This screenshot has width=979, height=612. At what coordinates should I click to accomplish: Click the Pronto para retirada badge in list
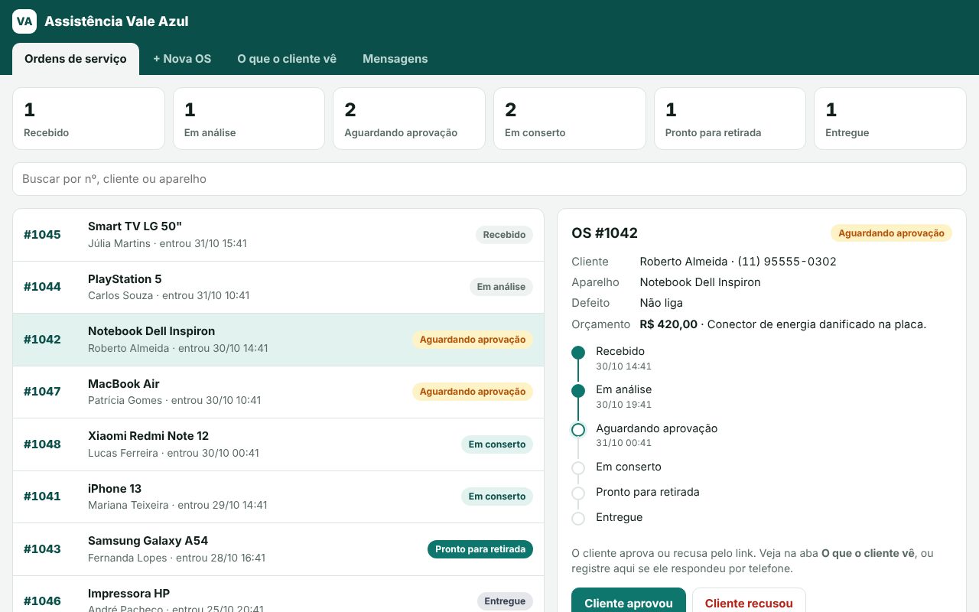click(x=480, y=549)
